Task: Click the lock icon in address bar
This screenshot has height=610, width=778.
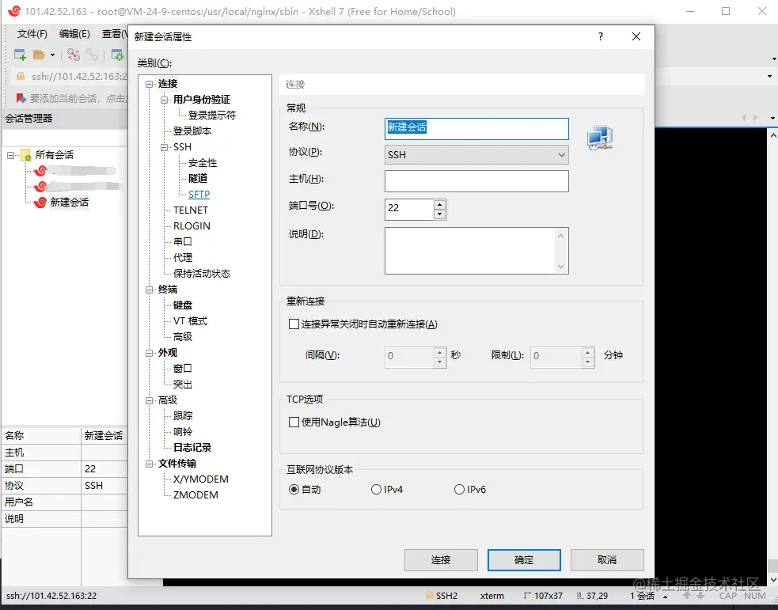Action: tap(21, 77)
